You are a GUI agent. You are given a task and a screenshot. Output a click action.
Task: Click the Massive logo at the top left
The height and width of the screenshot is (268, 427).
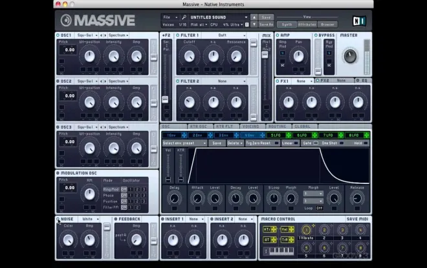98,21
